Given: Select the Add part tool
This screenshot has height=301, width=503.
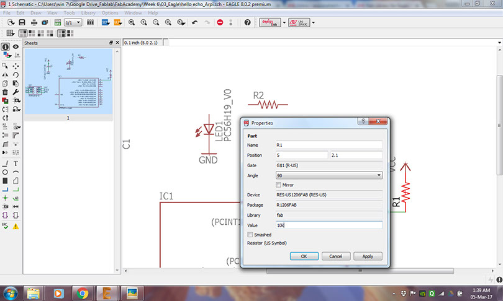Looking at the screenshot, I should click(x=5, y=101).
